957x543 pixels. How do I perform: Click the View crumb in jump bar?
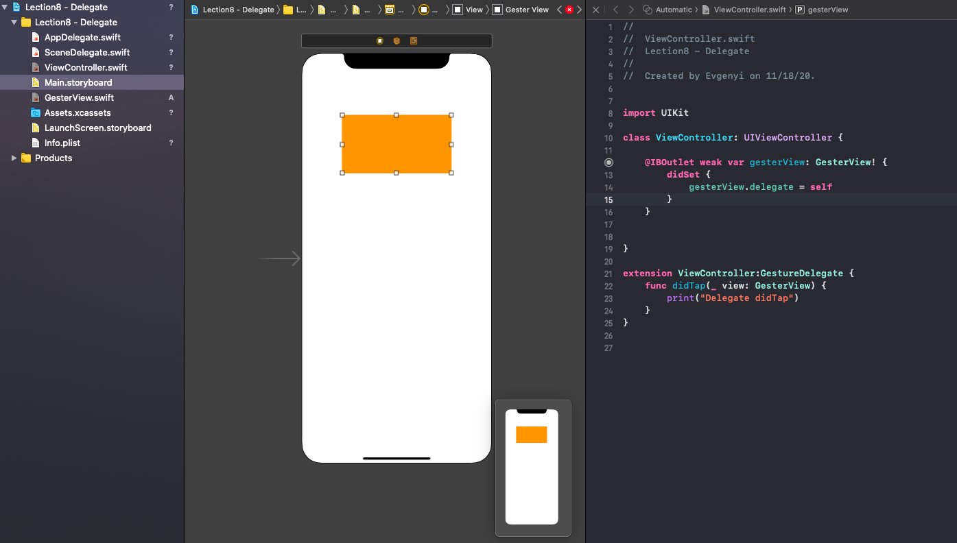(468, 10)
